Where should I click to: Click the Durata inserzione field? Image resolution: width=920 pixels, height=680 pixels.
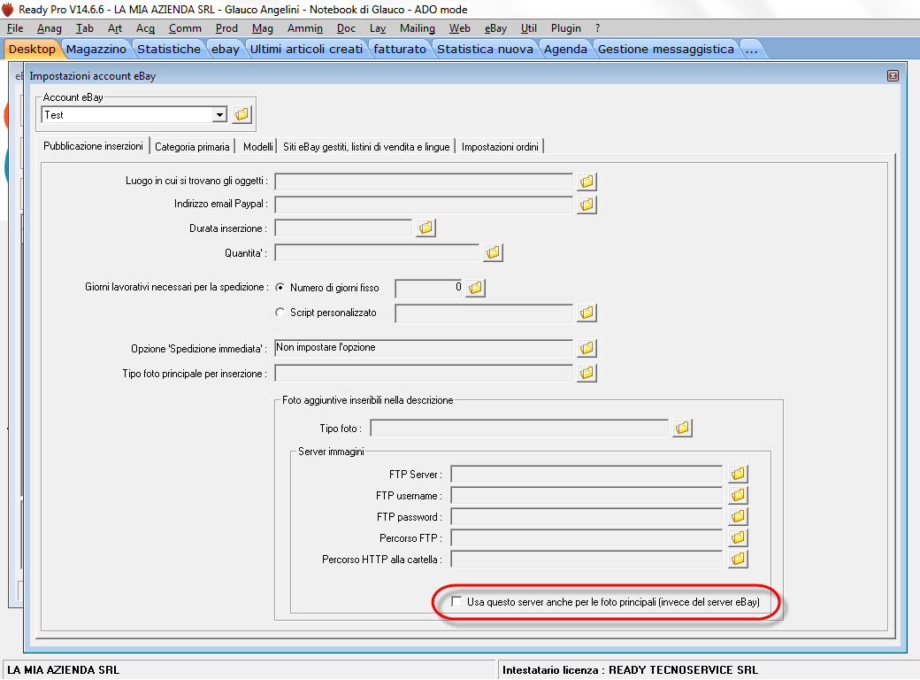click(x=343, y=228)
